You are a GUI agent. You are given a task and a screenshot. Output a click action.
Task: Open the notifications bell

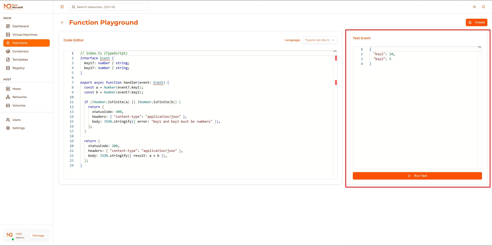click(484, 7)
